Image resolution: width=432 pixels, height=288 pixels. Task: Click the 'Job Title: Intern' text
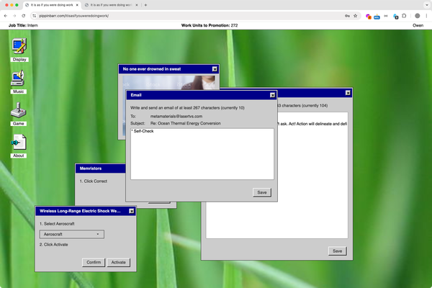pos(23,25)
